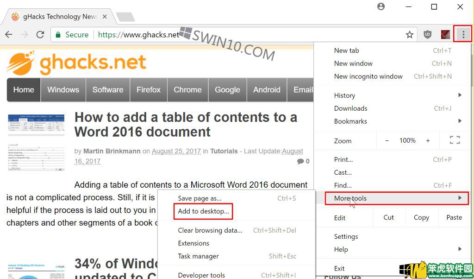Screen dimensions: 474x279
Task: Choose New tab from the menu
Action: (x=393, y=51)
